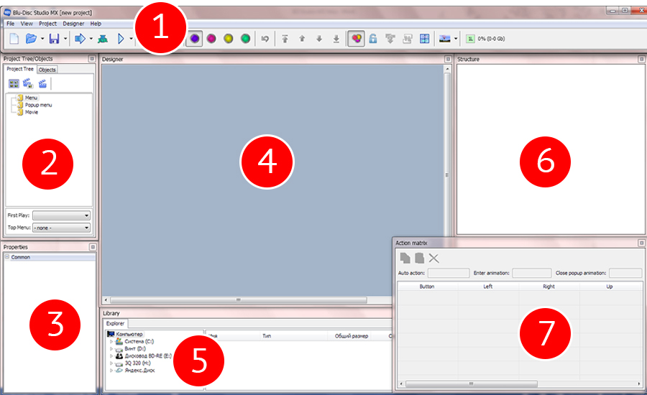Click the blue play triangle icon

click(x=121, y=39)
